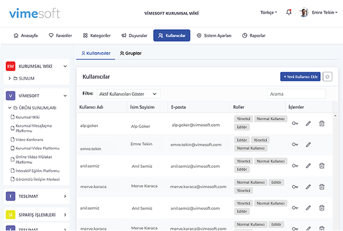Click the KW Kurumsal Wiki badge icon

[10, 67]
